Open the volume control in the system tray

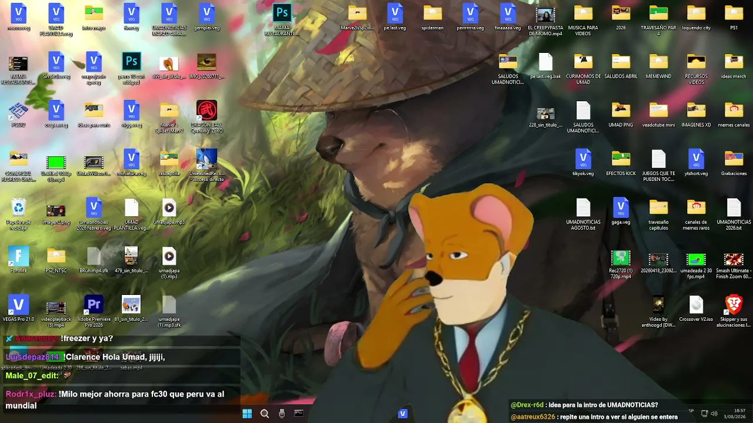click(x=715, y=414)
